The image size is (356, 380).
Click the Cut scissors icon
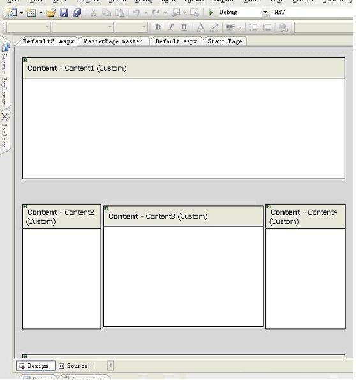click(x=93, y=12)
